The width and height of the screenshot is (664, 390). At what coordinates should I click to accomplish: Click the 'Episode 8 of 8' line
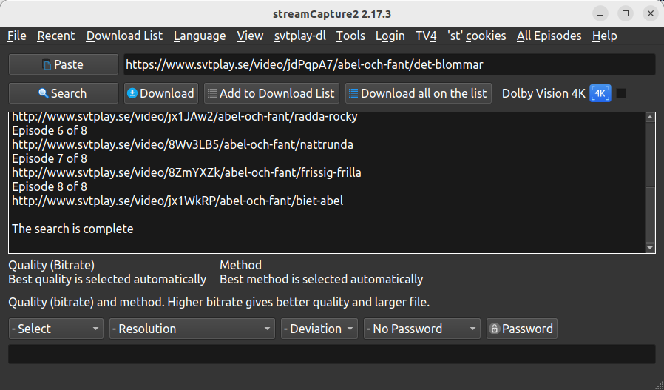tap(50, 186)
